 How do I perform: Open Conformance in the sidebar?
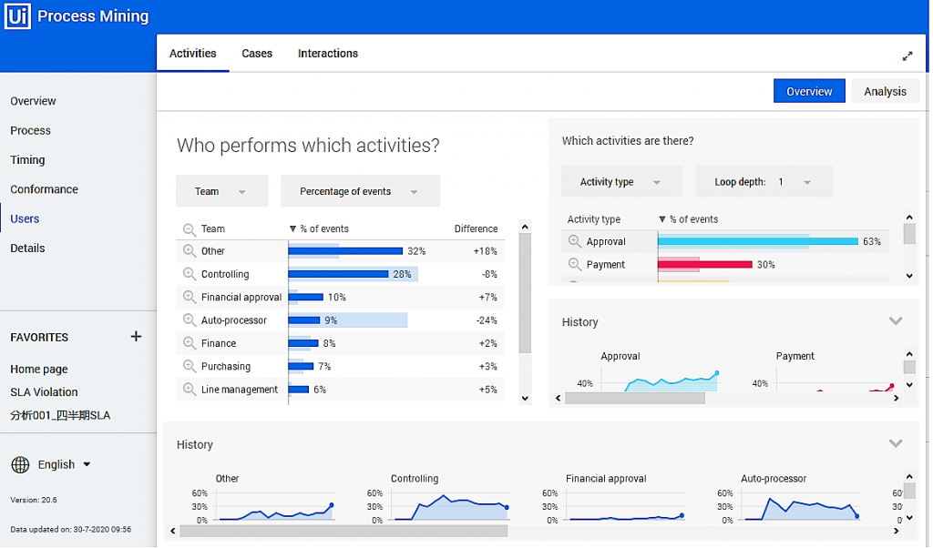coord(44,188)
